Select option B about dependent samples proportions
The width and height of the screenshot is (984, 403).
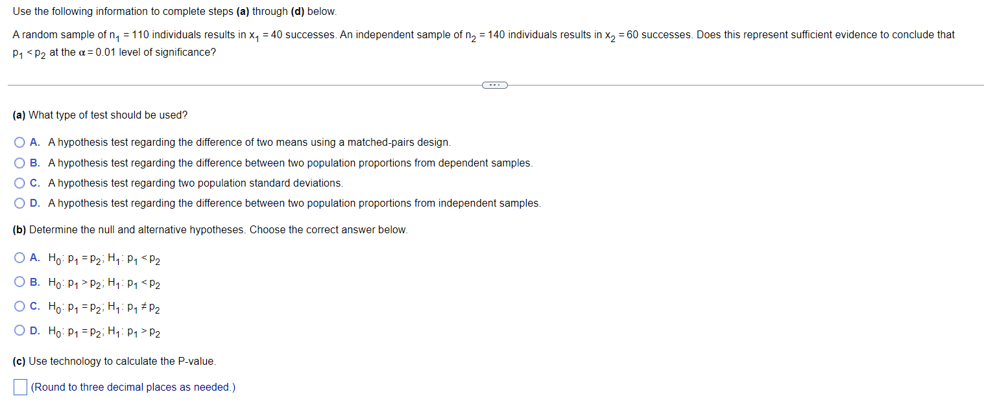coord(19,163)
